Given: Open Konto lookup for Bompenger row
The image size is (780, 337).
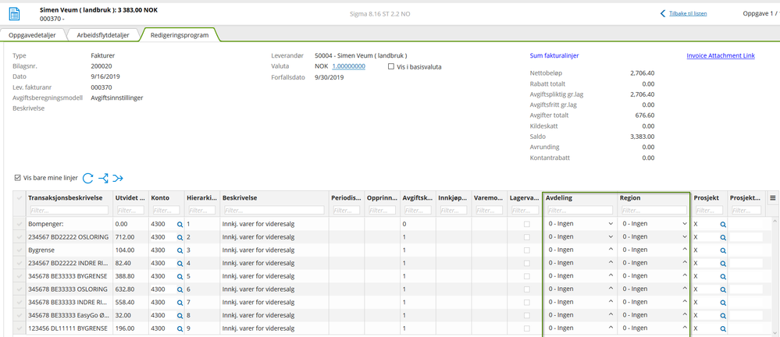Looking at the screenshot, I should tap(179, 224).
